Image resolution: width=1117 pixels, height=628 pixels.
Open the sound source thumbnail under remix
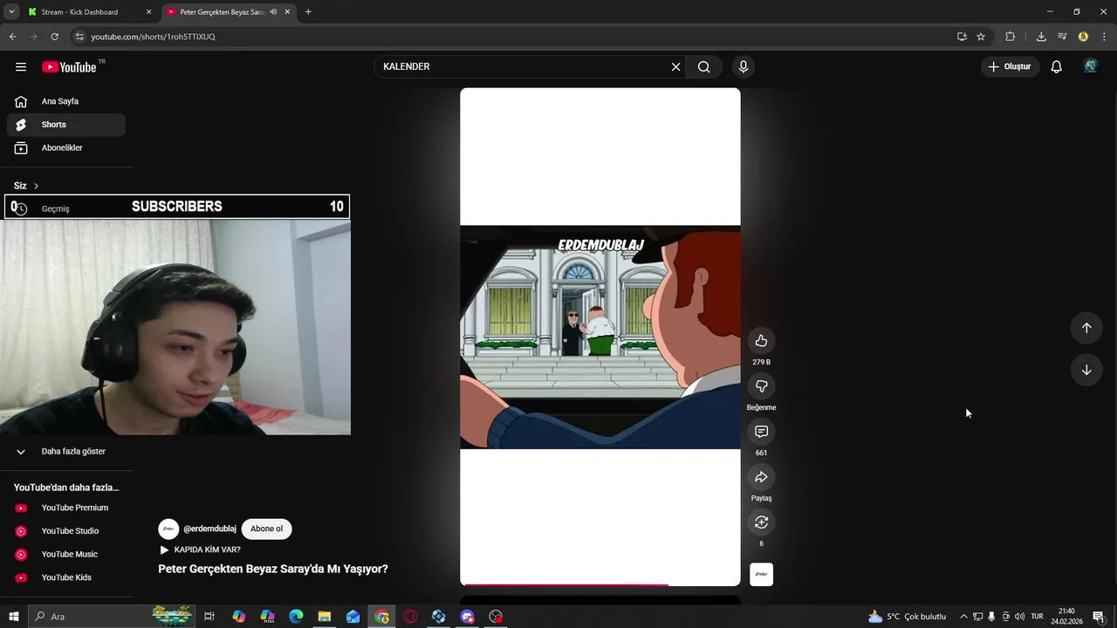(761, 575)
